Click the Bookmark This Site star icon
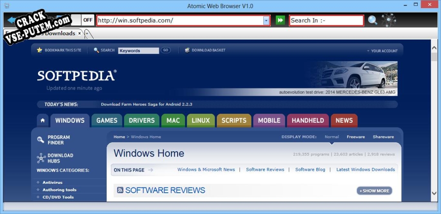 pos(40,50)
